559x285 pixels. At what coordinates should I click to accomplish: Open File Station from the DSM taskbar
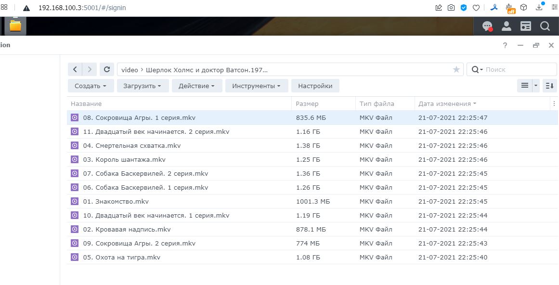[15, 26]
